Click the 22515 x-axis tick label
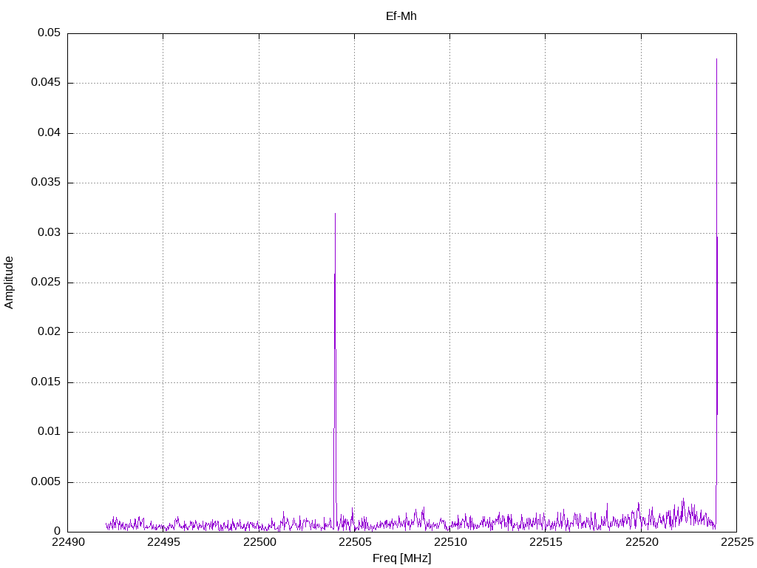 (546, 542)
